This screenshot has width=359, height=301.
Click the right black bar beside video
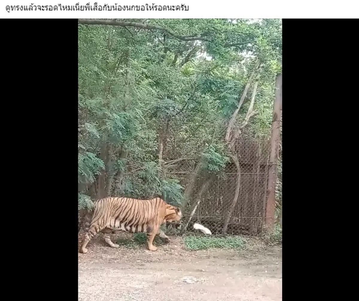(x=320, y=160)
